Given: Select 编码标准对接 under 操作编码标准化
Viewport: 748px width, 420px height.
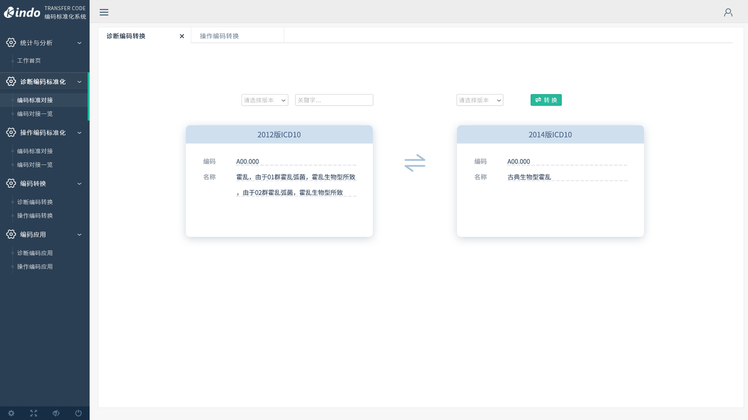Looking at the screenshot, I should click(x=35, y=151).
